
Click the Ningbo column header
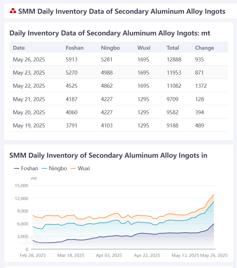110,48
